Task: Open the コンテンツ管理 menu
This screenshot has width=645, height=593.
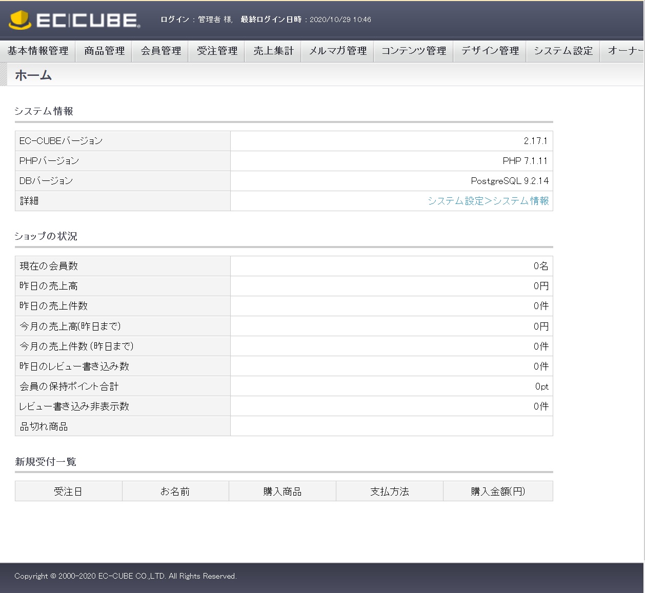Action: point(413,51)
